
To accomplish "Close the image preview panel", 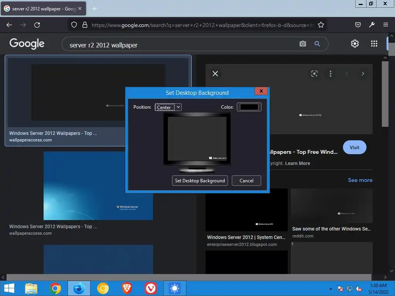I will click(x=215, y=74).
